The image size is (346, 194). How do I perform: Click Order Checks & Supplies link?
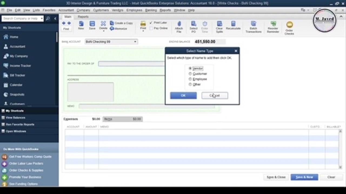(x=26, y=170)
